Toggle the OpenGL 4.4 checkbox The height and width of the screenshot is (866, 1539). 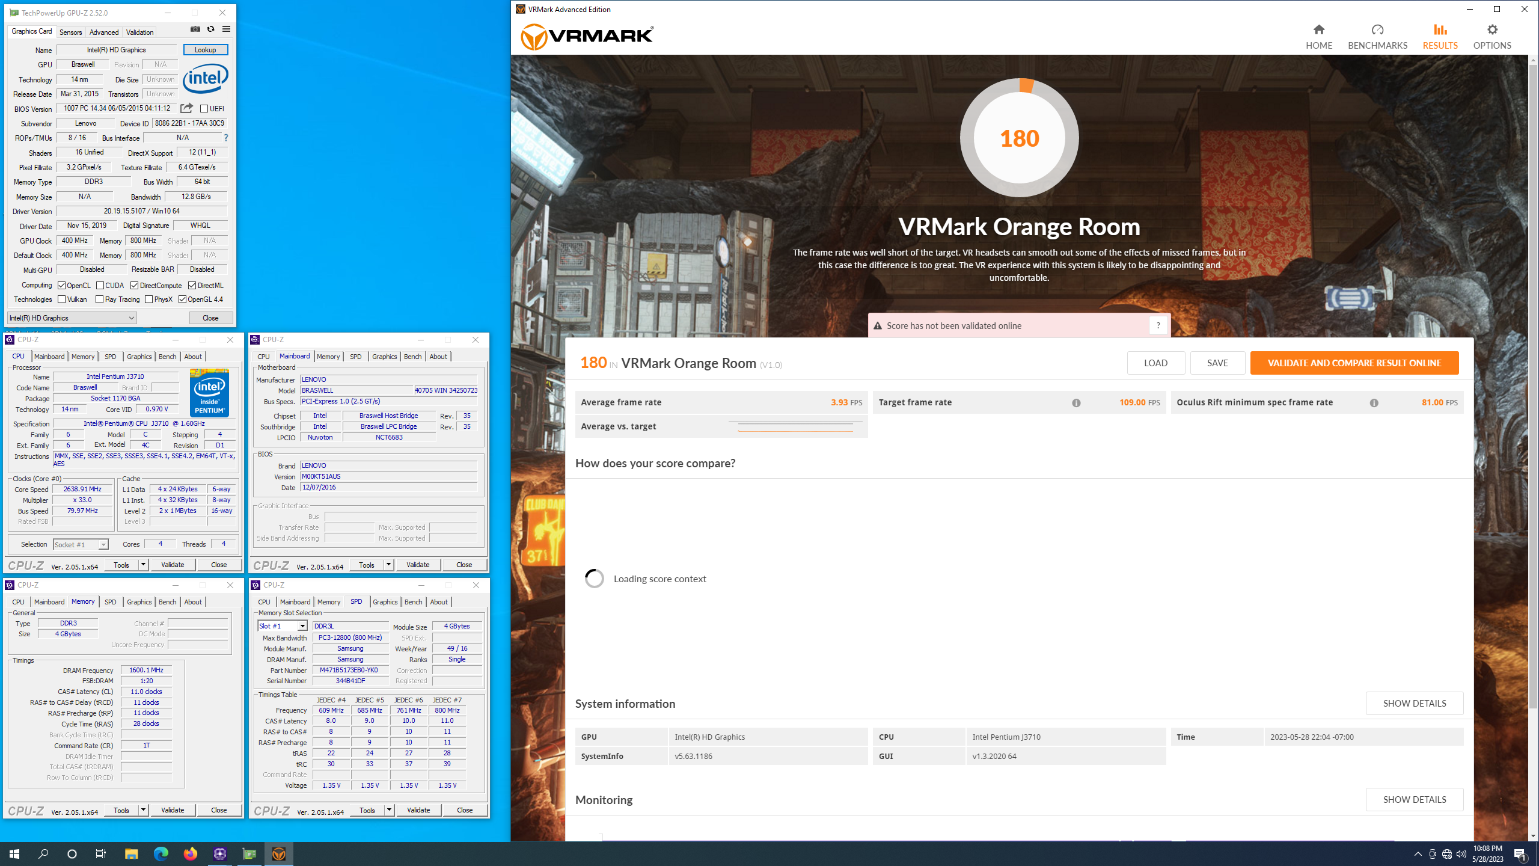182,299
